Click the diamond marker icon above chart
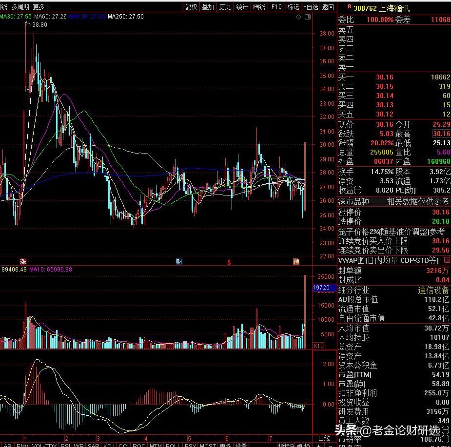This screenshot has height=447, width=451. point(298,17)
